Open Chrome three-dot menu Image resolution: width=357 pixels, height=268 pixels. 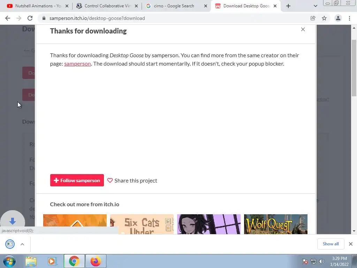click(x=349, y=18)
